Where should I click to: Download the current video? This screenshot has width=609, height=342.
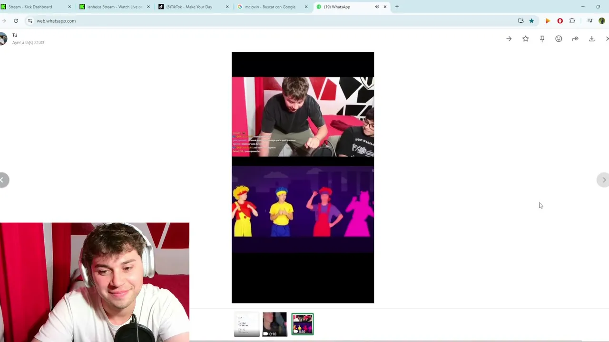(592, 38)
